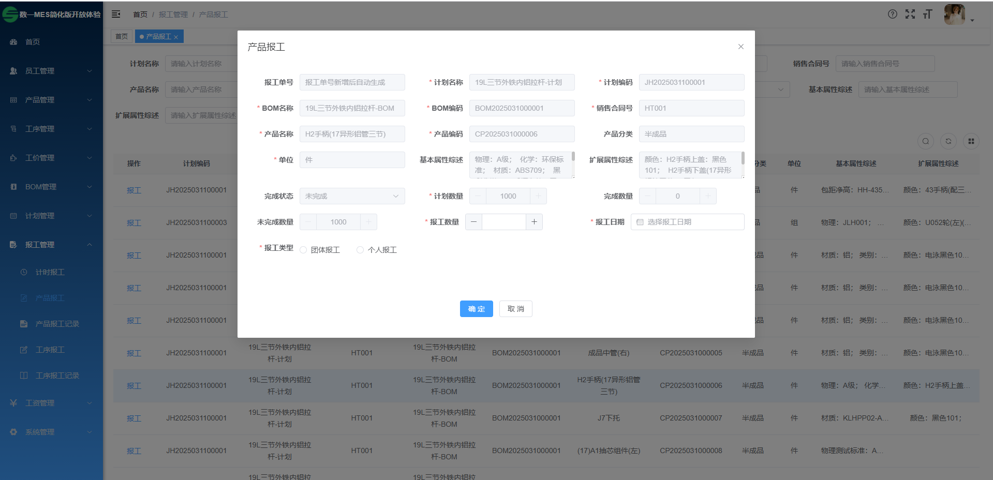Open the help question mark icon

pos(892,14)
